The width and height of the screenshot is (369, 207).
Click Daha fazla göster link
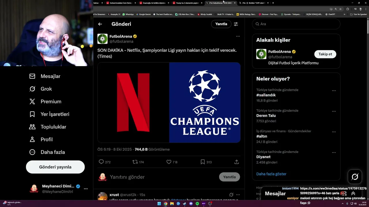point(271,174)
